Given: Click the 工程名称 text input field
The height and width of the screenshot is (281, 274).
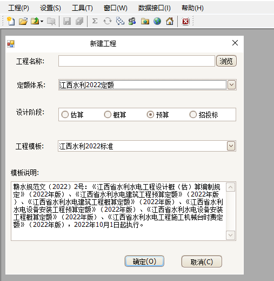Looking at the screenshot, I should [x=137, y=61].
